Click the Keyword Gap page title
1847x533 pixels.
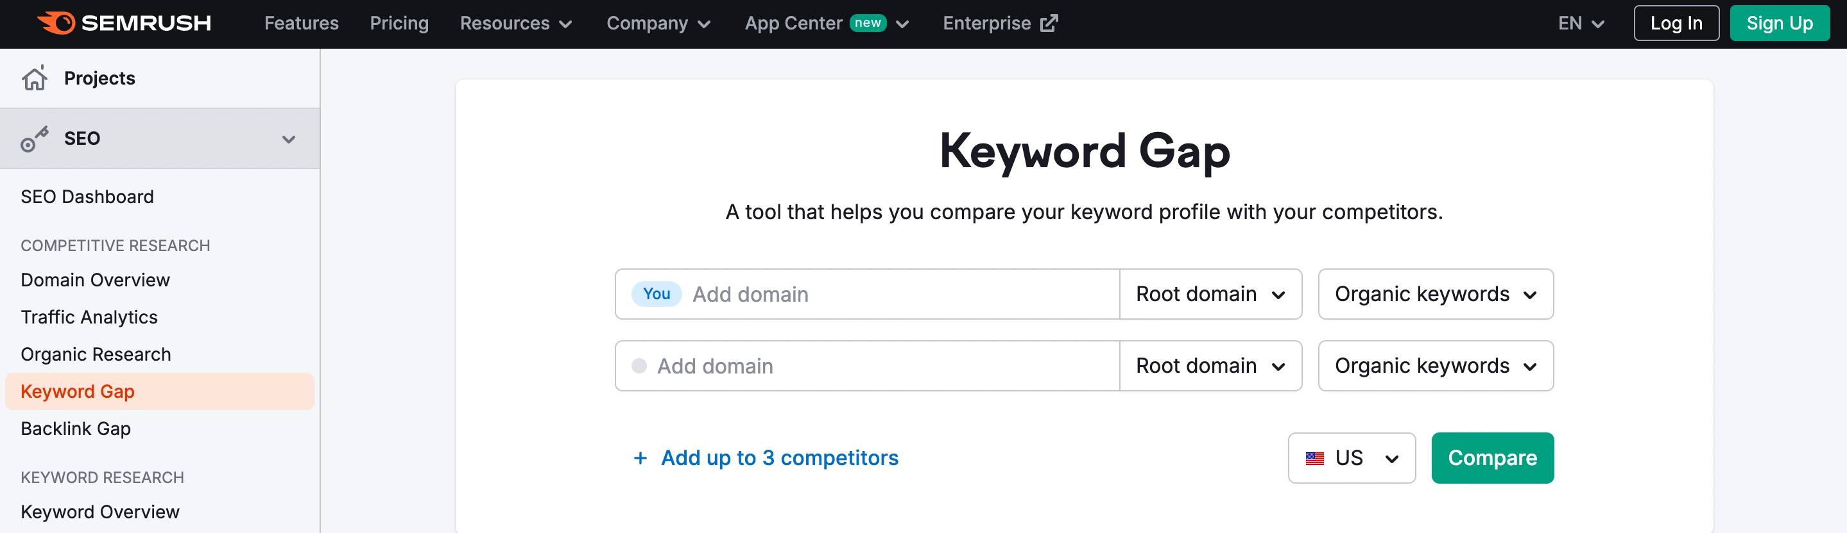pos(1084,151)
